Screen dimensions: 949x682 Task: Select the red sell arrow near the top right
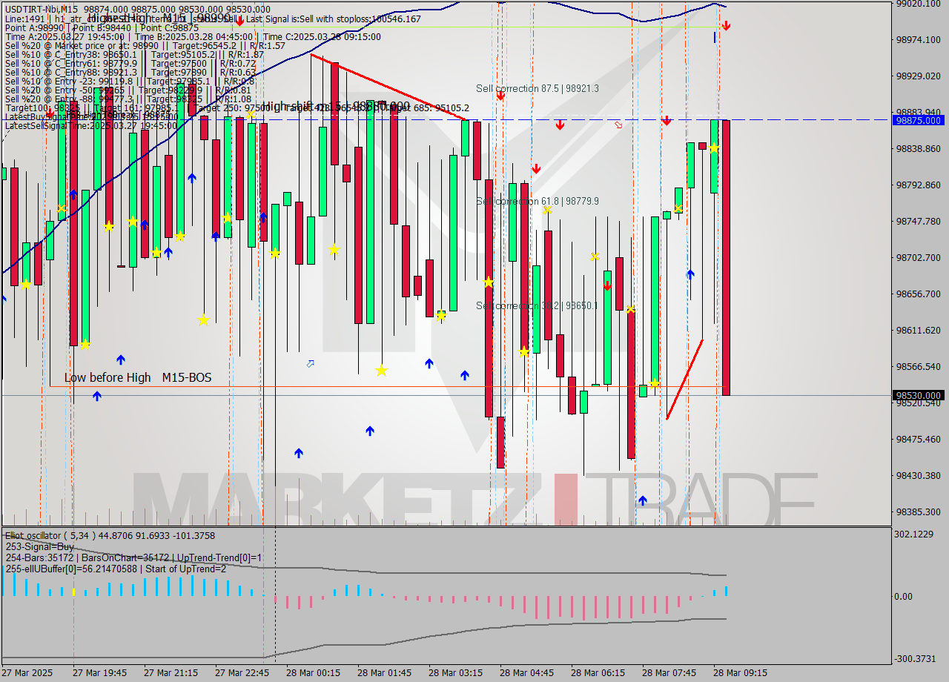click(x=726, y=26)
